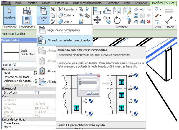Image resolution: width=179 pixels, height=130 pixels.
Task: Select Alineado con niveles seleccionados option
Action: 65,40
